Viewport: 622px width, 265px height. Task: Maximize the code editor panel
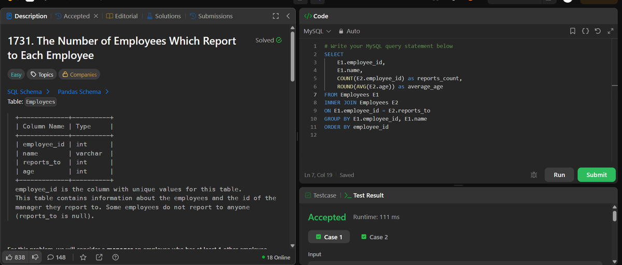click(611, 32)
